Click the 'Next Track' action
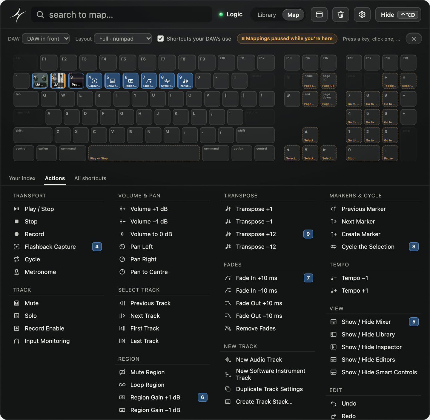 click(162, 316)
